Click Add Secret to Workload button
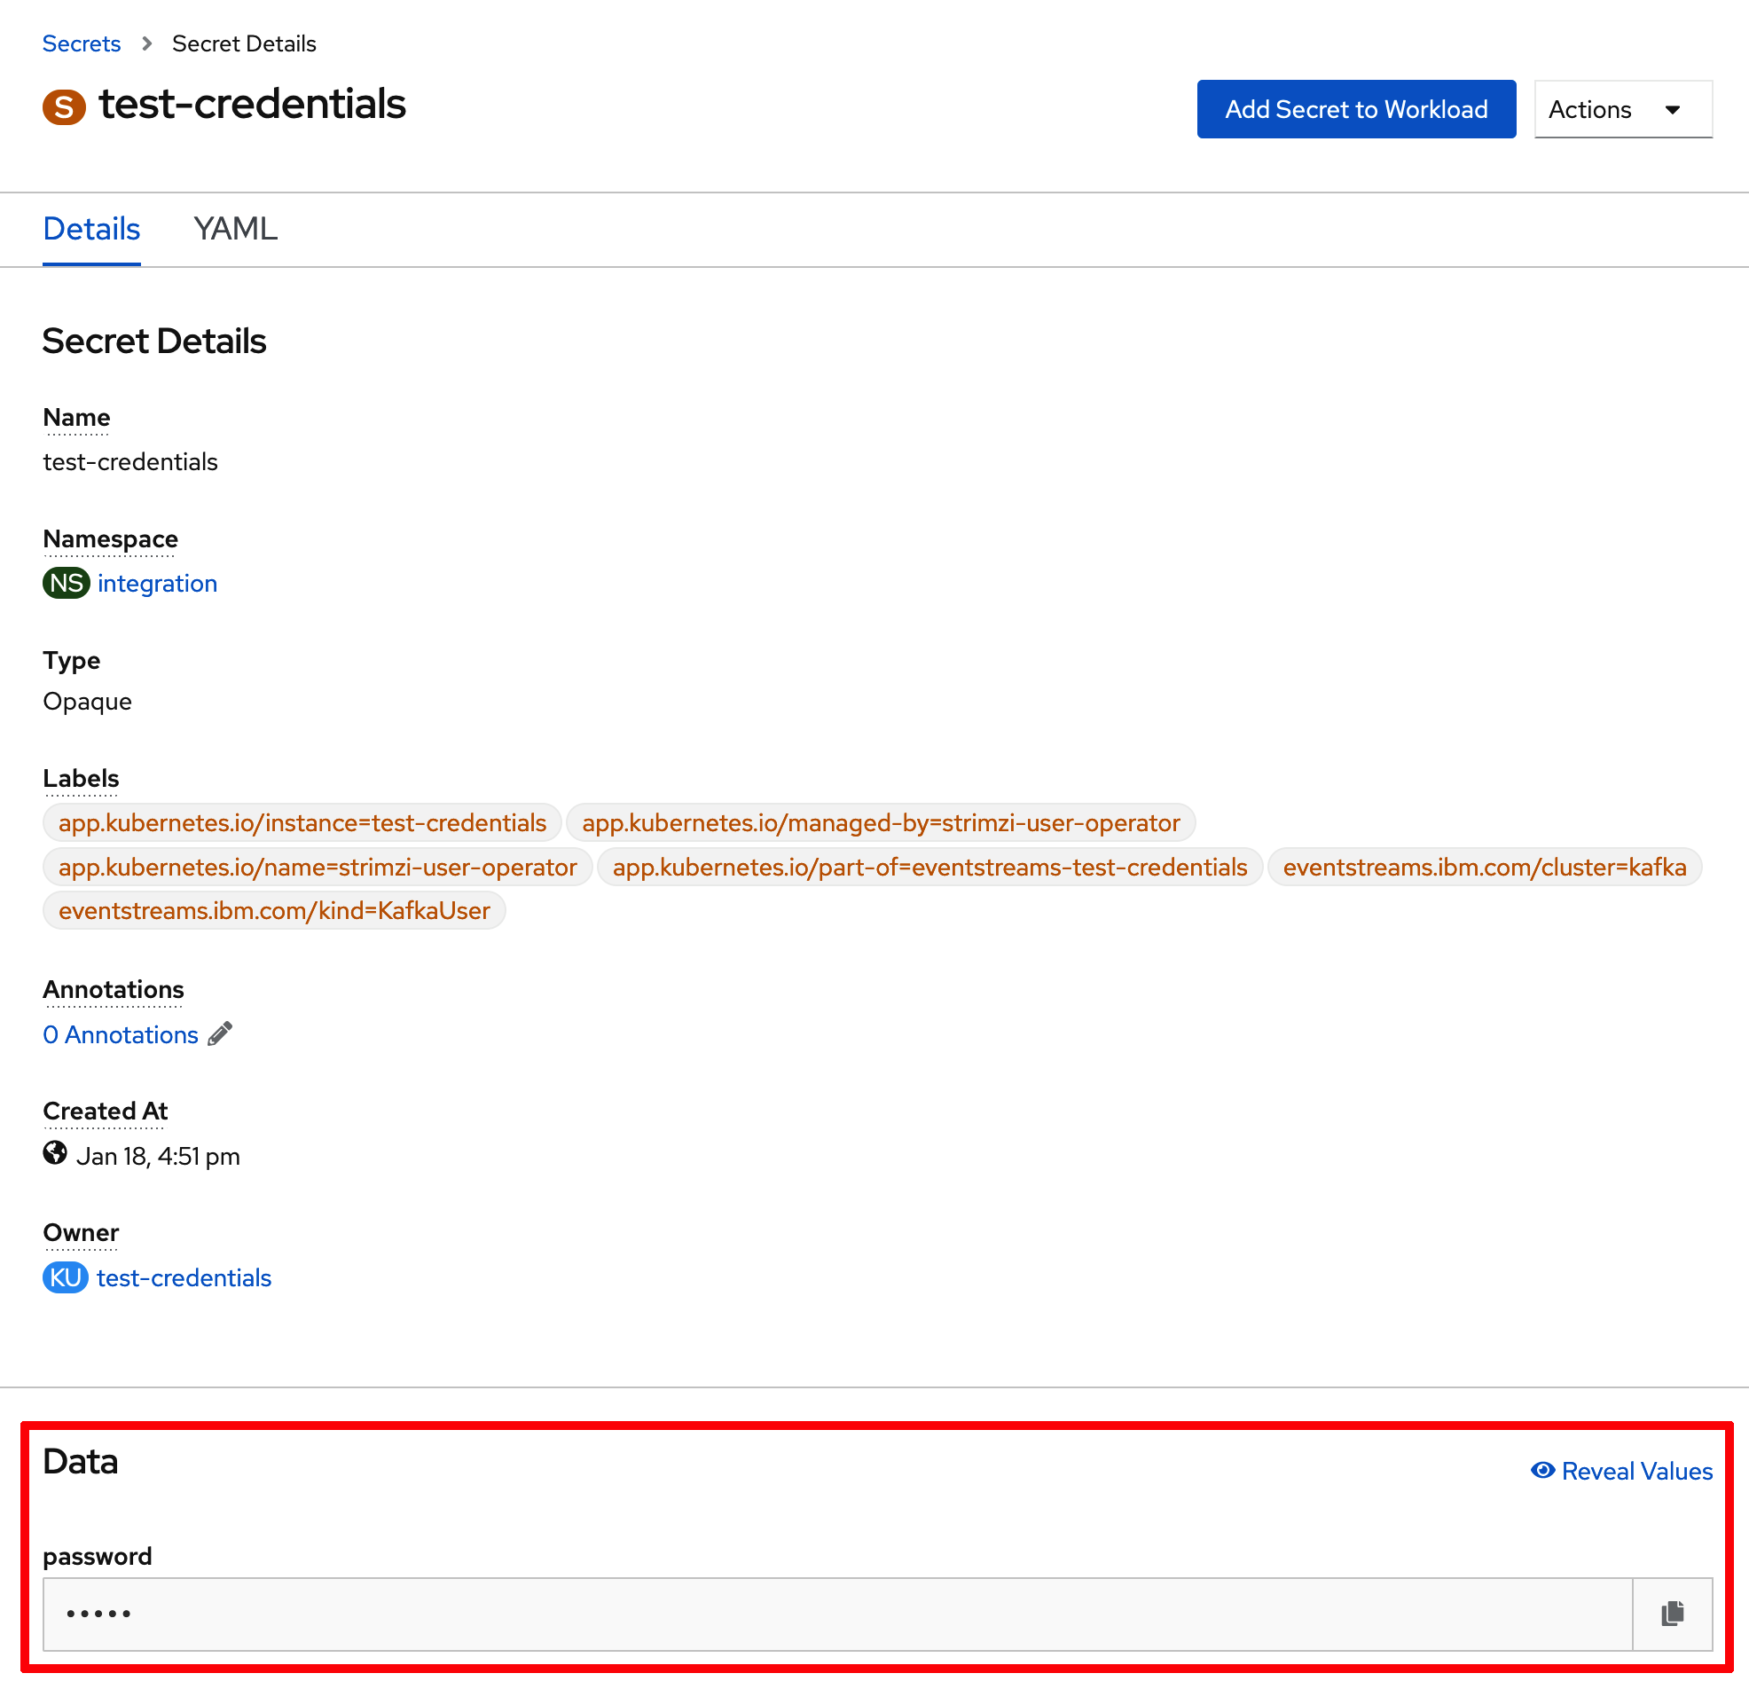 pos(1355,108)
